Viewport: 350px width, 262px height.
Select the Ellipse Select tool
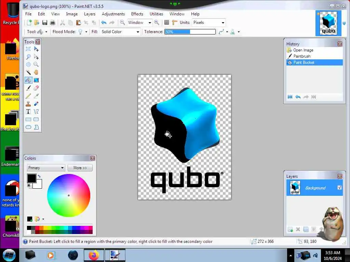coord(28,64)
